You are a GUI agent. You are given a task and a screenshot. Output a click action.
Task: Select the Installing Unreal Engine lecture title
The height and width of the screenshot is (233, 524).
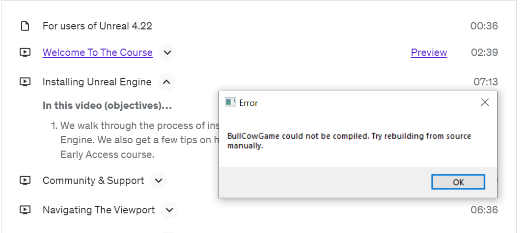(97, 82)
